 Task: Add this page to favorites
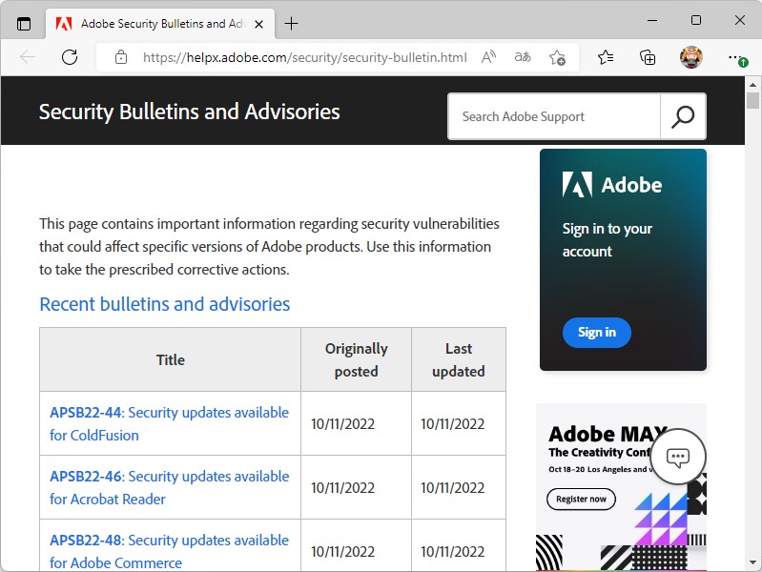point(558,57)
